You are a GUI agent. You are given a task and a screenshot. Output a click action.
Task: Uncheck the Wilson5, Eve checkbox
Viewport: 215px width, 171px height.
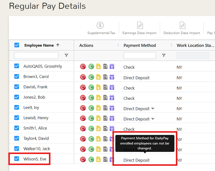tap(17, 159)
